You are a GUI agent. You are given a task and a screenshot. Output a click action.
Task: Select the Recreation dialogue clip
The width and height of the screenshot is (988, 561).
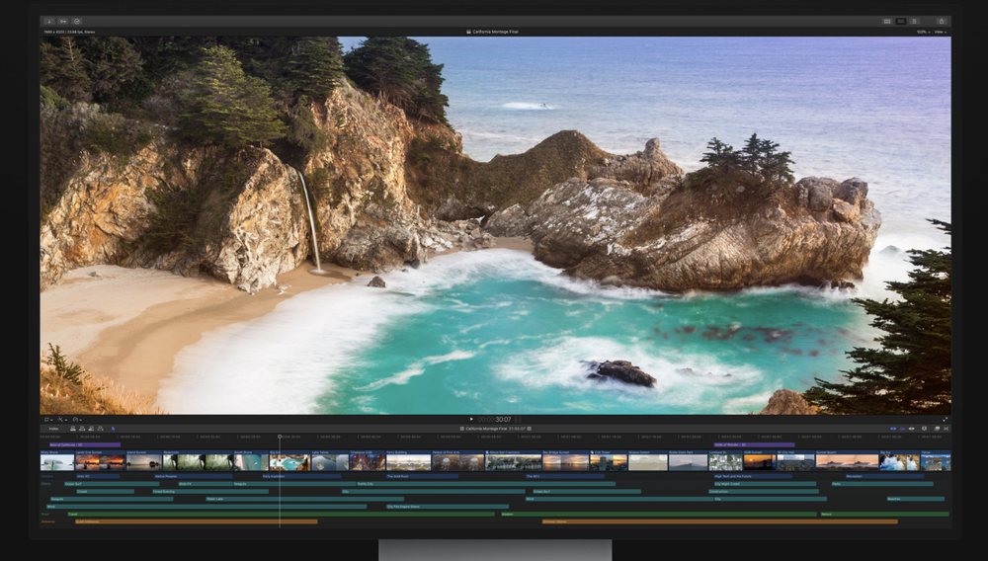click(884, 477)
